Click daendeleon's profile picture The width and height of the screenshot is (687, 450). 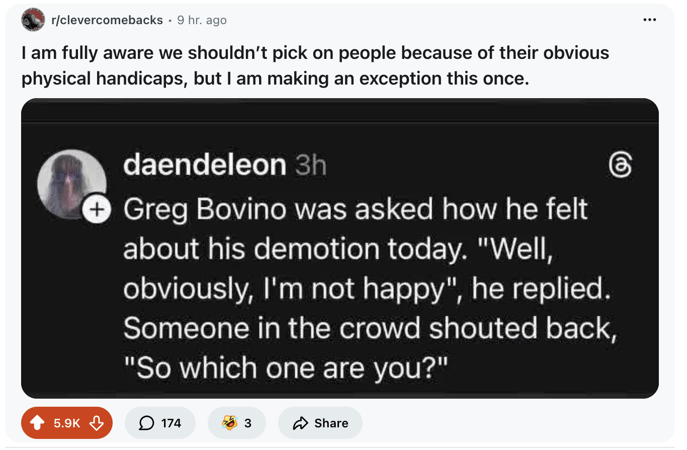[x=71, y=182]
